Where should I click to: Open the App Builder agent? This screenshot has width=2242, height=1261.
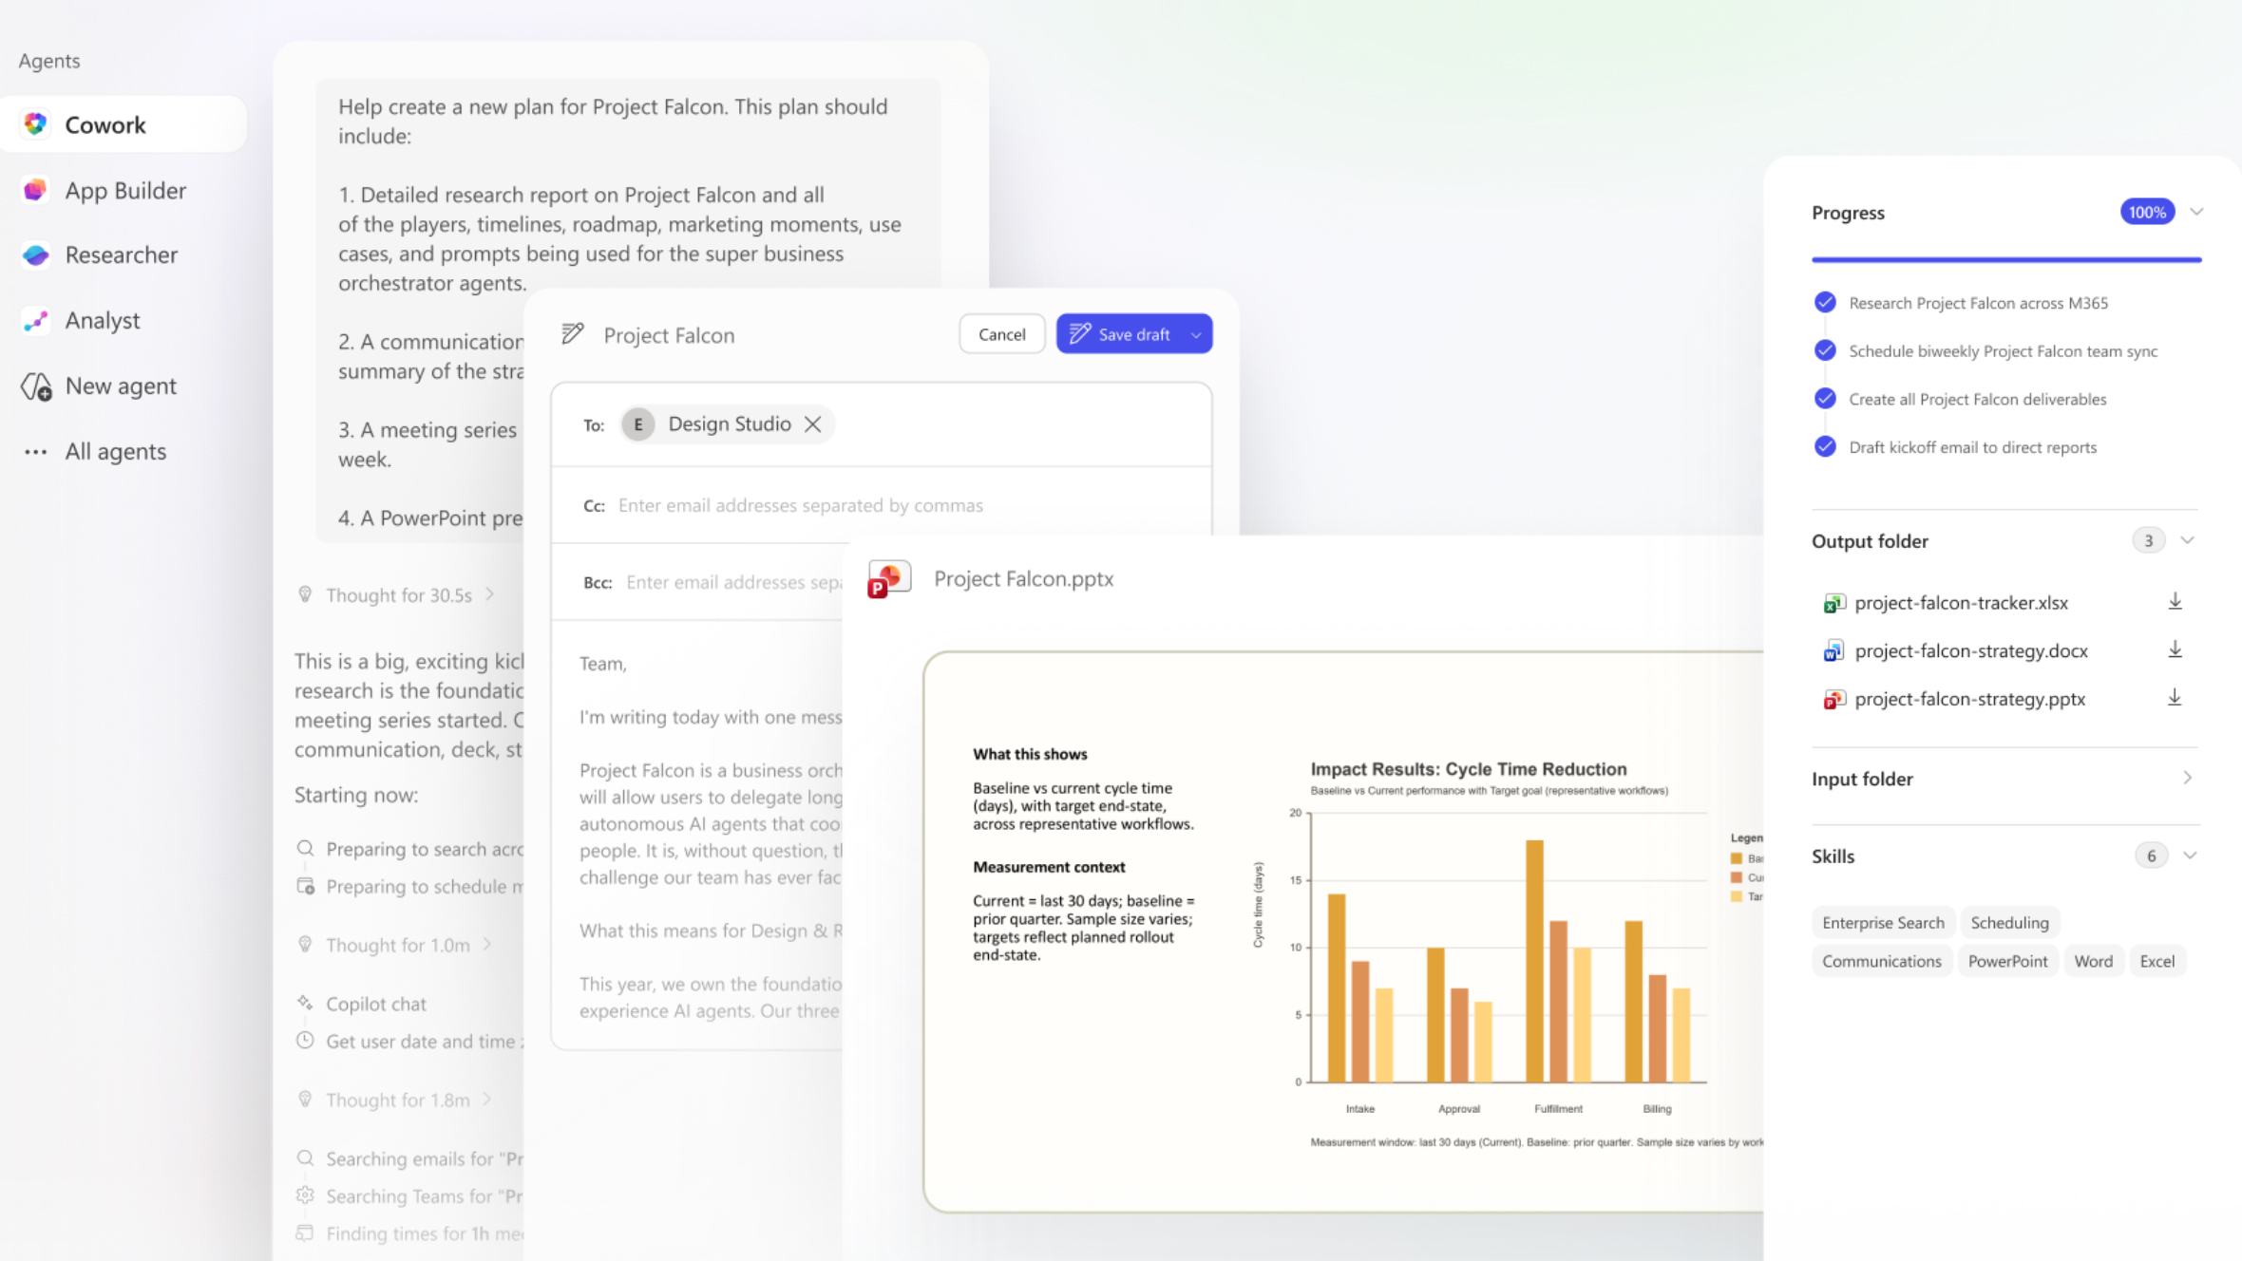tap(124, 191)
